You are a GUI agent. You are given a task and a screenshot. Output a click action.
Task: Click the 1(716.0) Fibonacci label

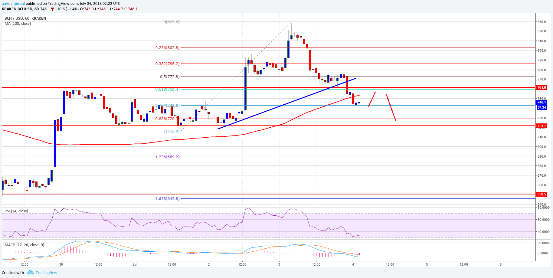point(172,131)
